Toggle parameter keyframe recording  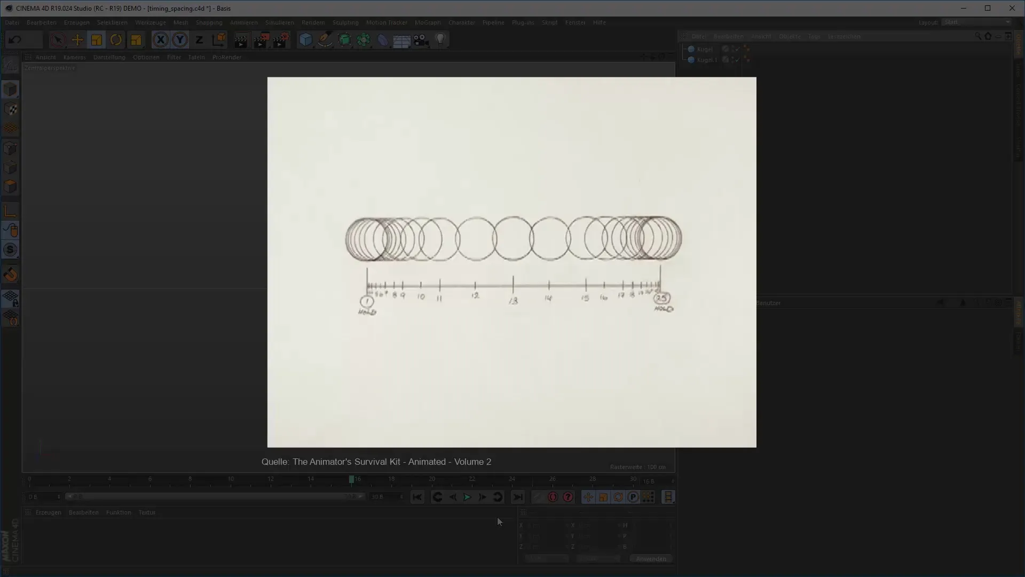[x=633, y=497]
